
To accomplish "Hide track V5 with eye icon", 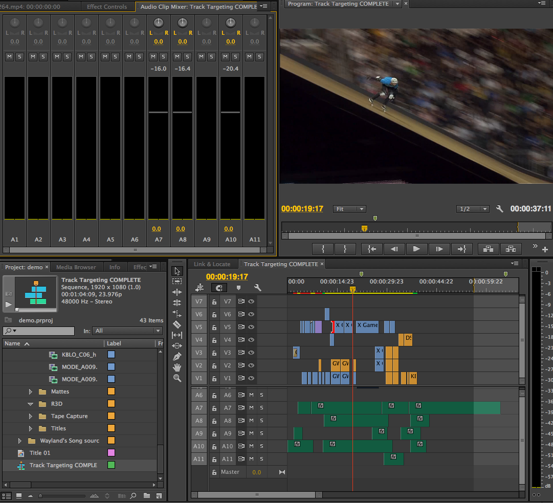I will click(251, 327).
